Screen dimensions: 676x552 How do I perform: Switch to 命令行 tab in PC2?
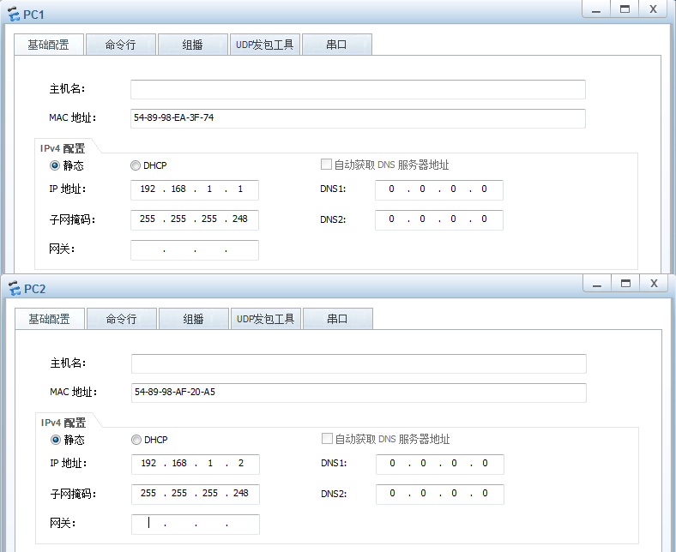point(122,319)
